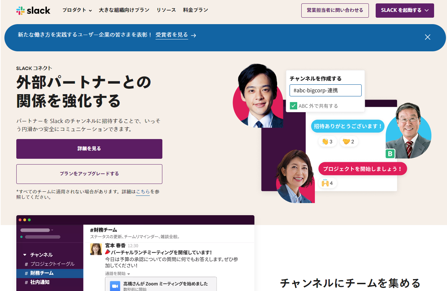Image resolution: width=447 pixels, height=291 pixels.
Task: Click the workspace name dropdown chevron in the sidebar
Action: coord(52,230)
